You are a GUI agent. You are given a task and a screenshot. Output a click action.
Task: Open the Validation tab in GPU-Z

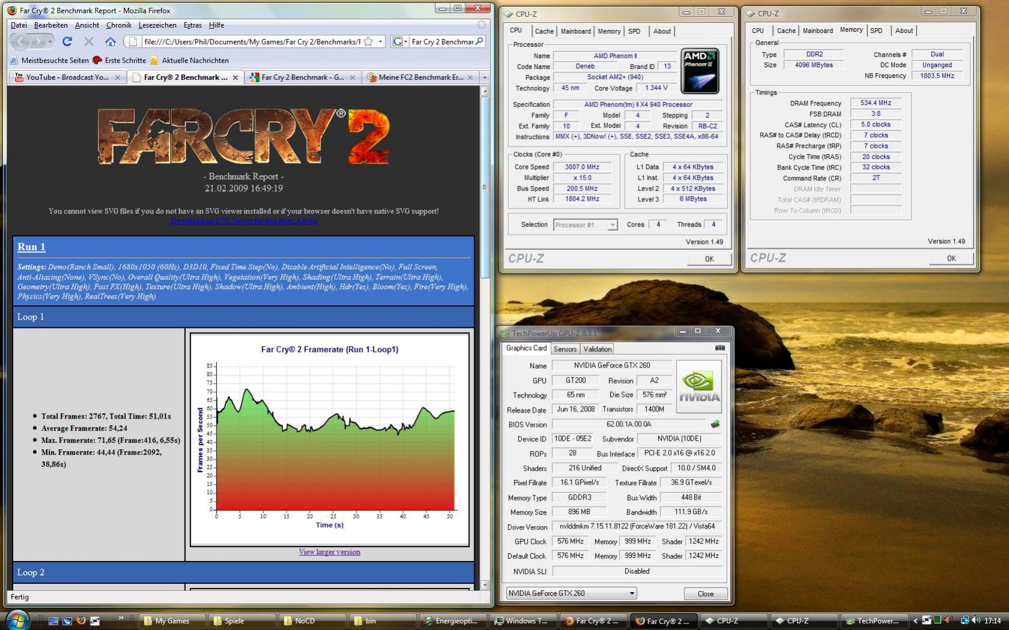click(597, 349)
